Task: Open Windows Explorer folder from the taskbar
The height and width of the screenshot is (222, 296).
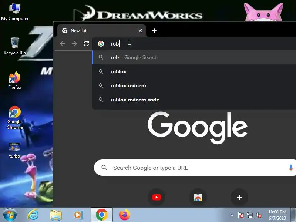Action: pyautogui.click(x=56, y=215)
